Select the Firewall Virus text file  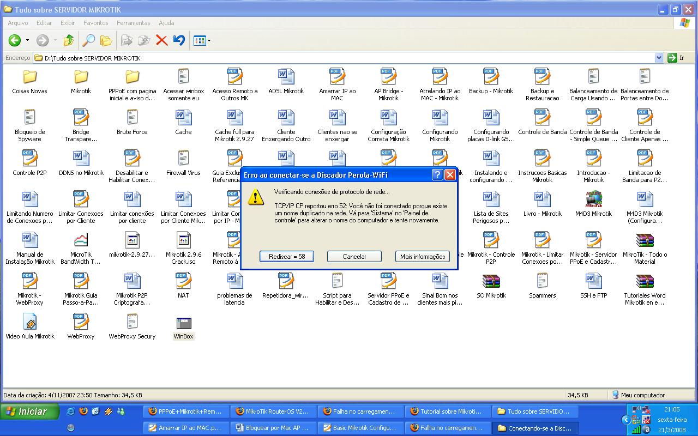pyautogui.click(x=184, y=164)
